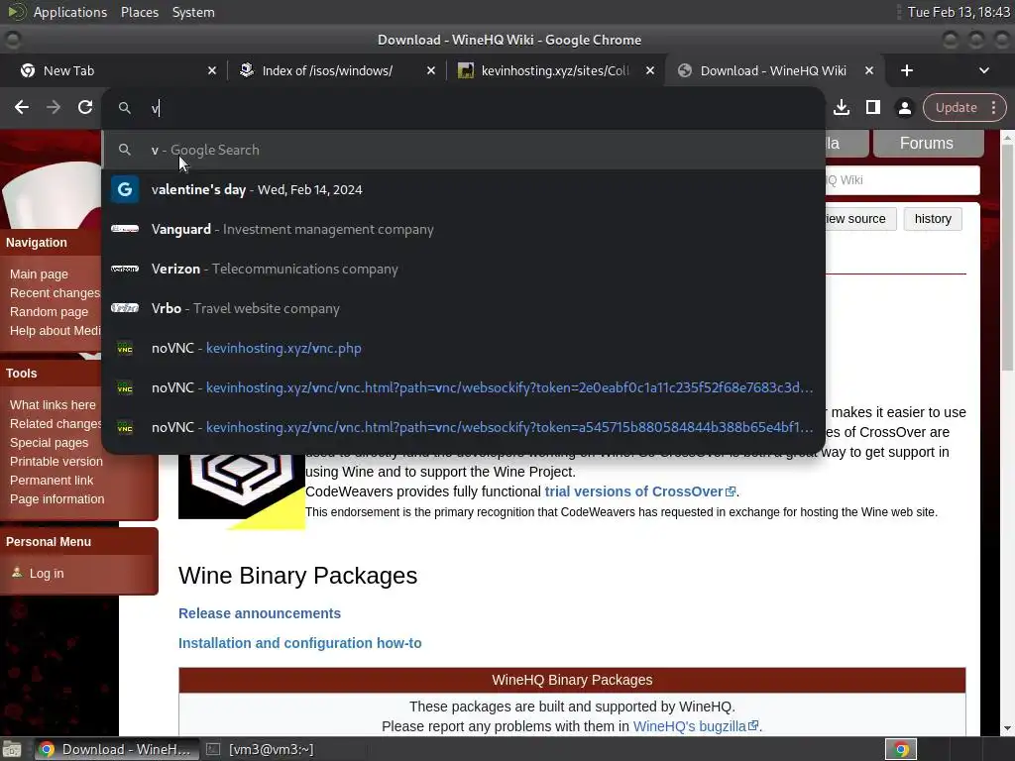
Task: Toggle the Chrome side panel icon
Action: point(873,107)
